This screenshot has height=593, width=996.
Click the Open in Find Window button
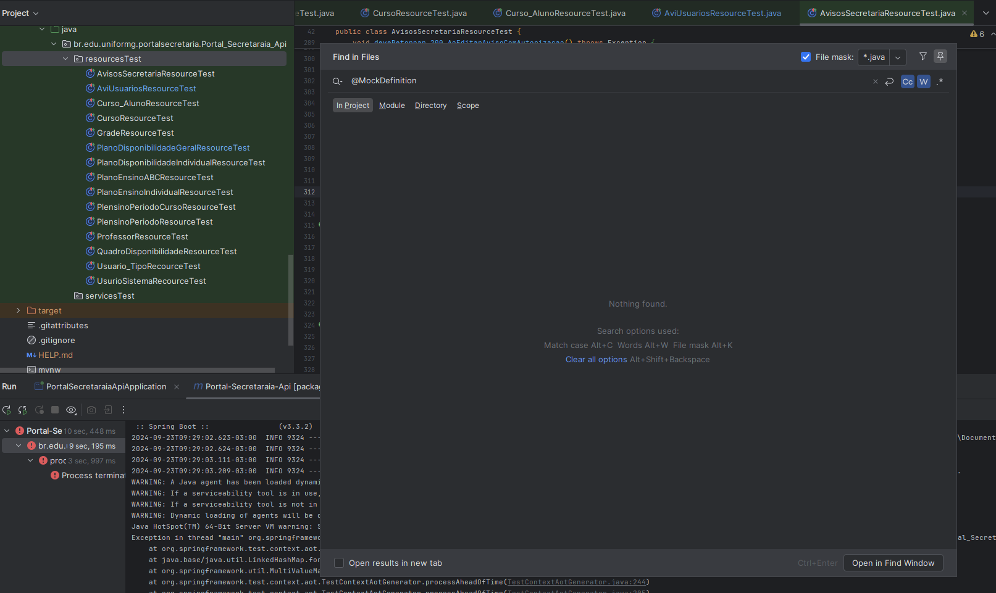893,563
